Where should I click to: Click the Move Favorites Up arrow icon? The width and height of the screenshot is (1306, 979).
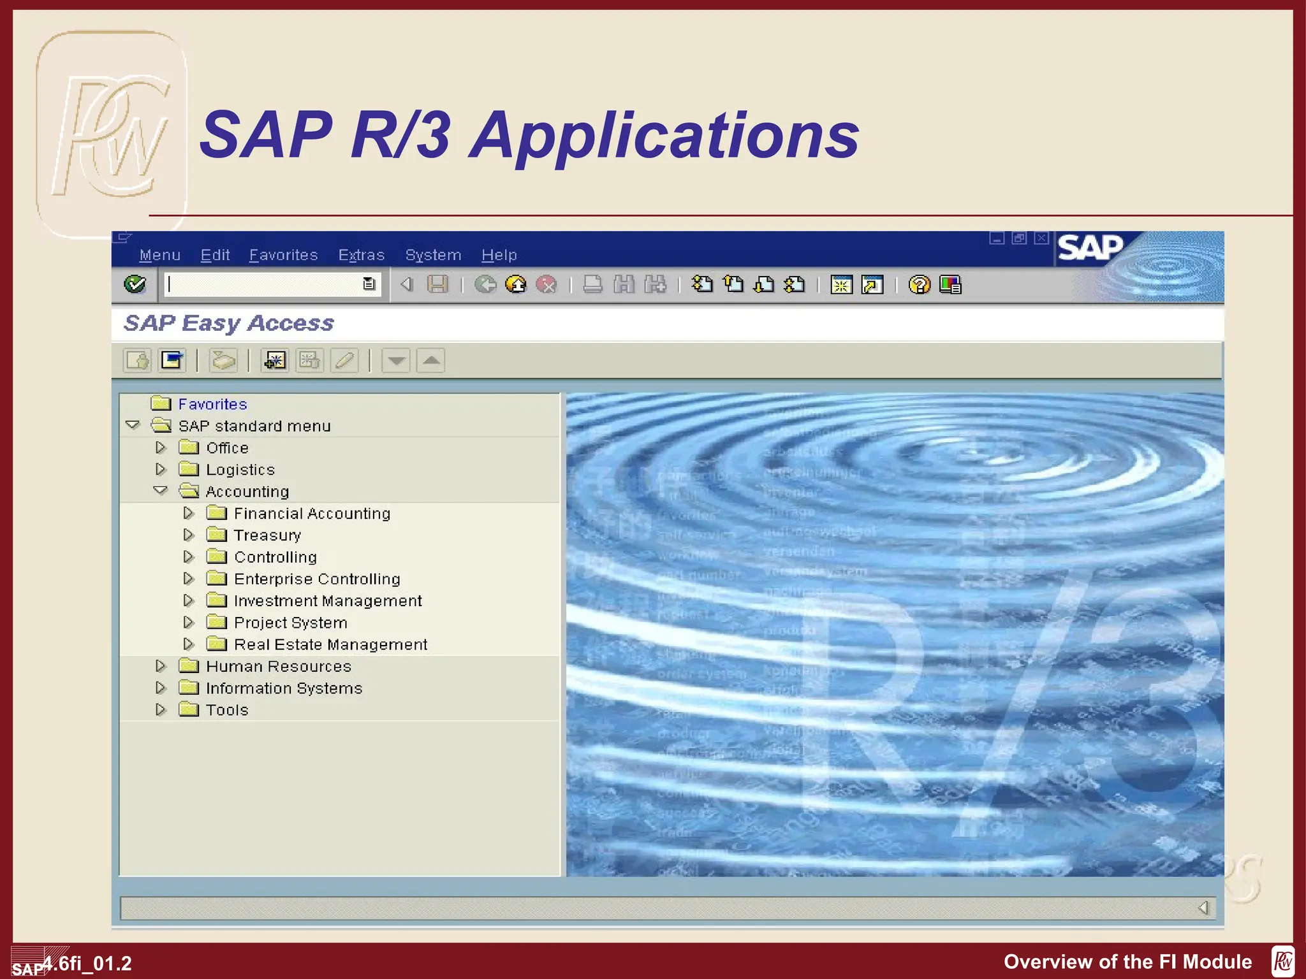coord(431,361)
